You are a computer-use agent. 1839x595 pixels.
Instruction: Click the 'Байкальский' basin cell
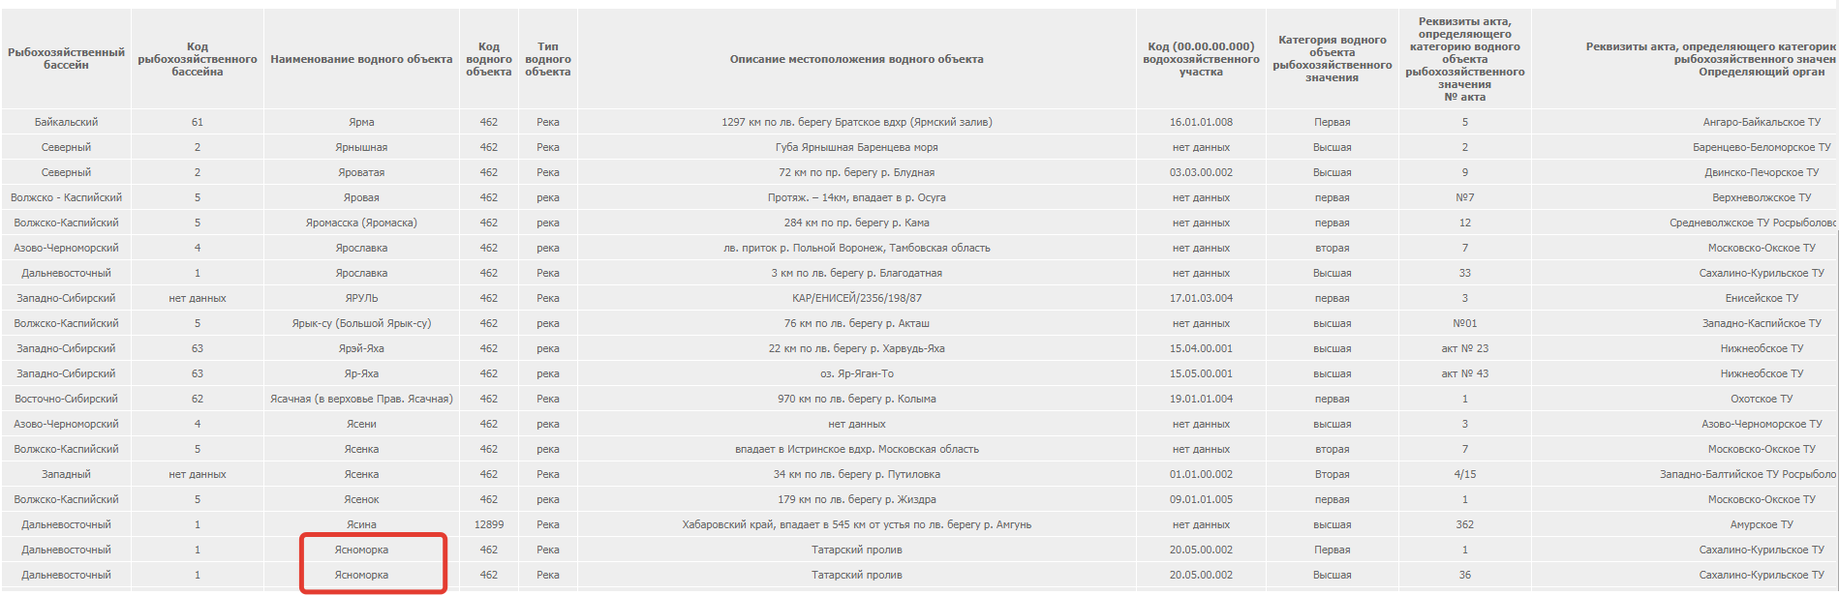tap(66, 122)
